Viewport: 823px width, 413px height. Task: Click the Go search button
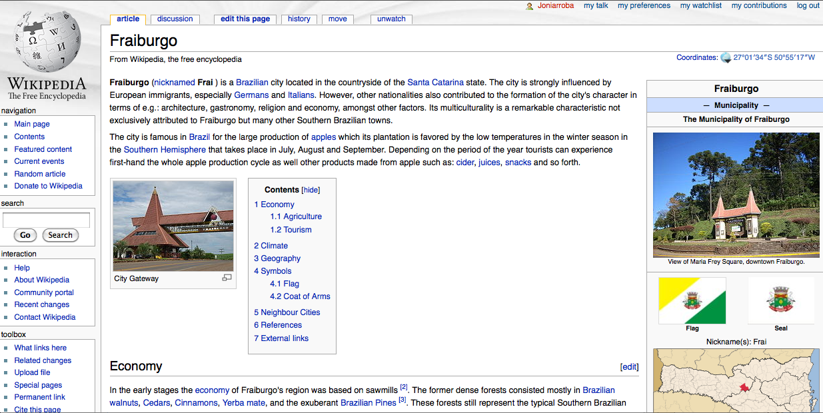coord(25,235)
